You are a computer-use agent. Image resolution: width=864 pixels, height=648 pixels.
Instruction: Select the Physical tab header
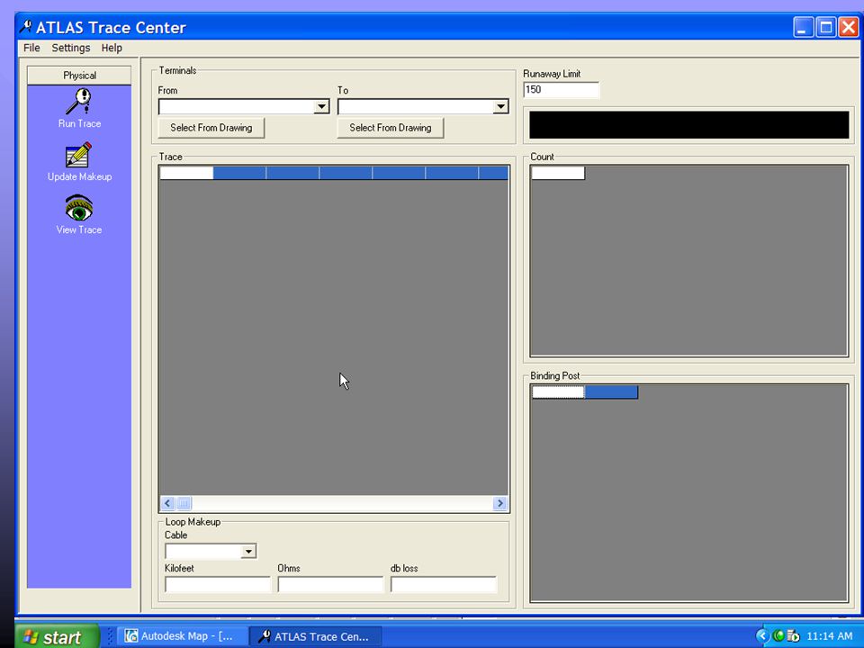(79, 76)
